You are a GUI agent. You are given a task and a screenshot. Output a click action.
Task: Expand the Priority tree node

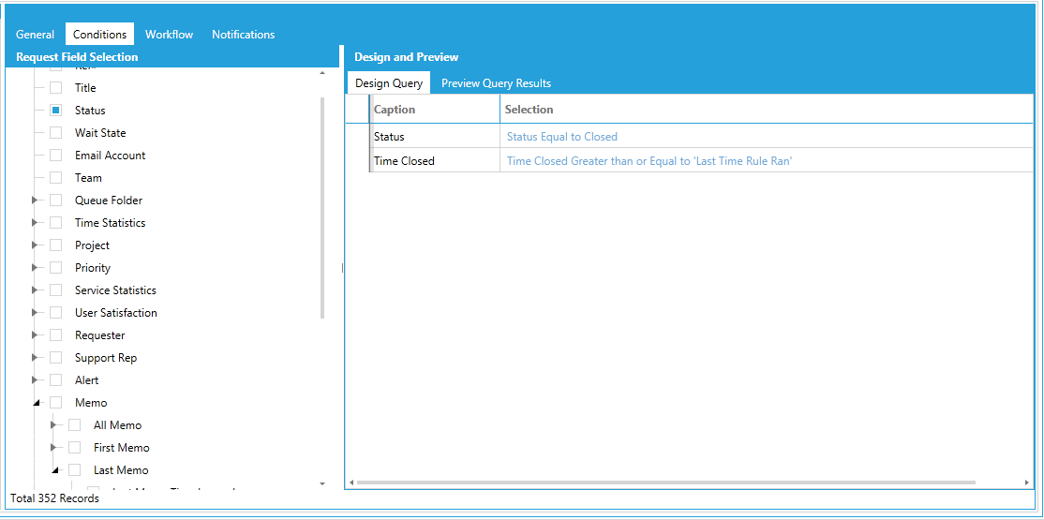click(x=35, y=268)
